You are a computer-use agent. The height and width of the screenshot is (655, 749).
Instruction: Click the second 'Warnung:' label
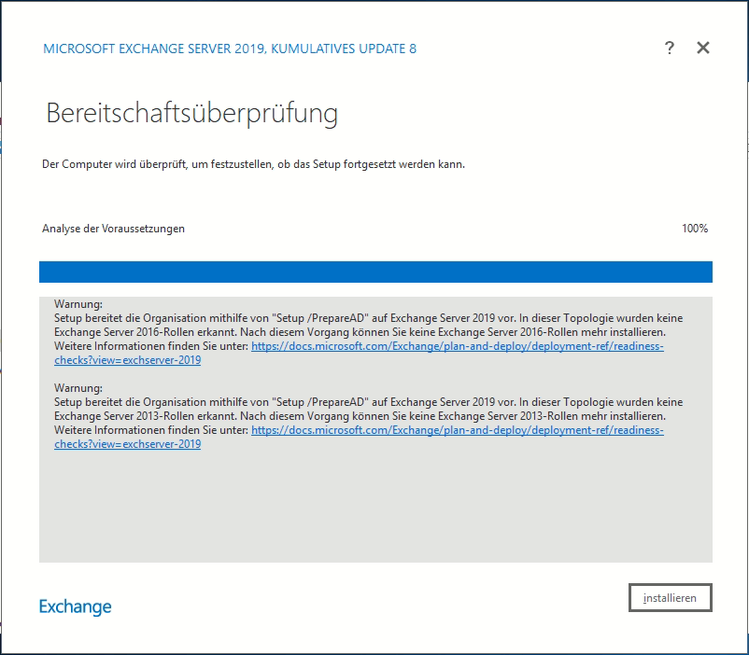[x=78, y=388]
